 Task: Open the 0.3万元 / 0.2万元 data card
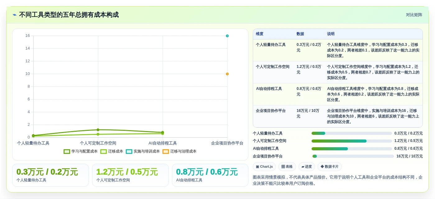pyautogui.click(x=50, y=175)
